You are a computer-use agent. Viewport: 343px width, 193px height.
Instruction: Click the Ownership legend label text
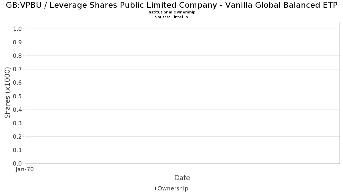(173, 188)
